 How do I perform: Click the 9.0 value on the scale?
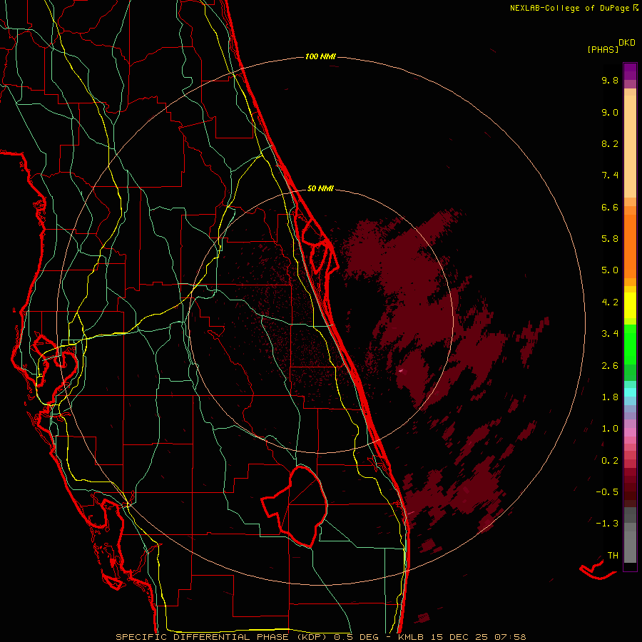pyautogui.click(x=610, y=112)
